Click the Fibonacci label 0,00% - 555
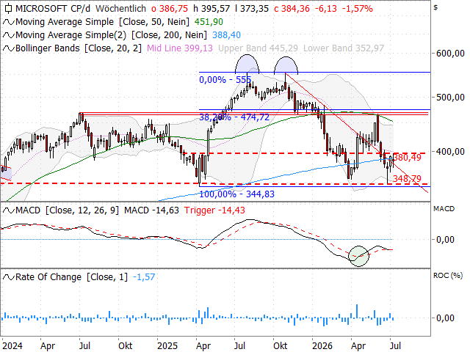Screen dimensions: 470x352 click(225, 80)
